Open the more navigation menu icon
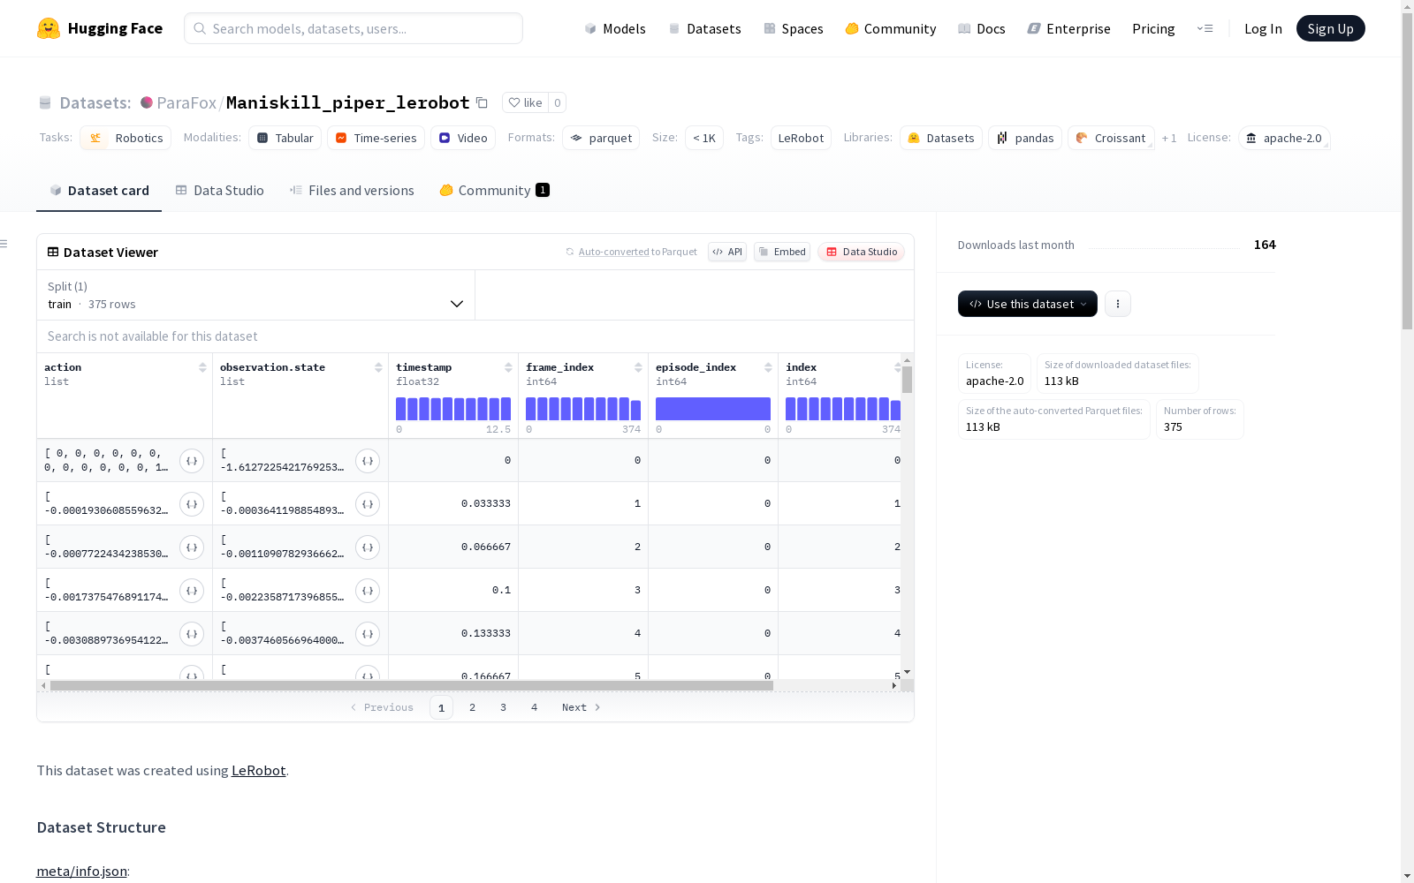The image size is (1414, 883). coord(1205,28)
